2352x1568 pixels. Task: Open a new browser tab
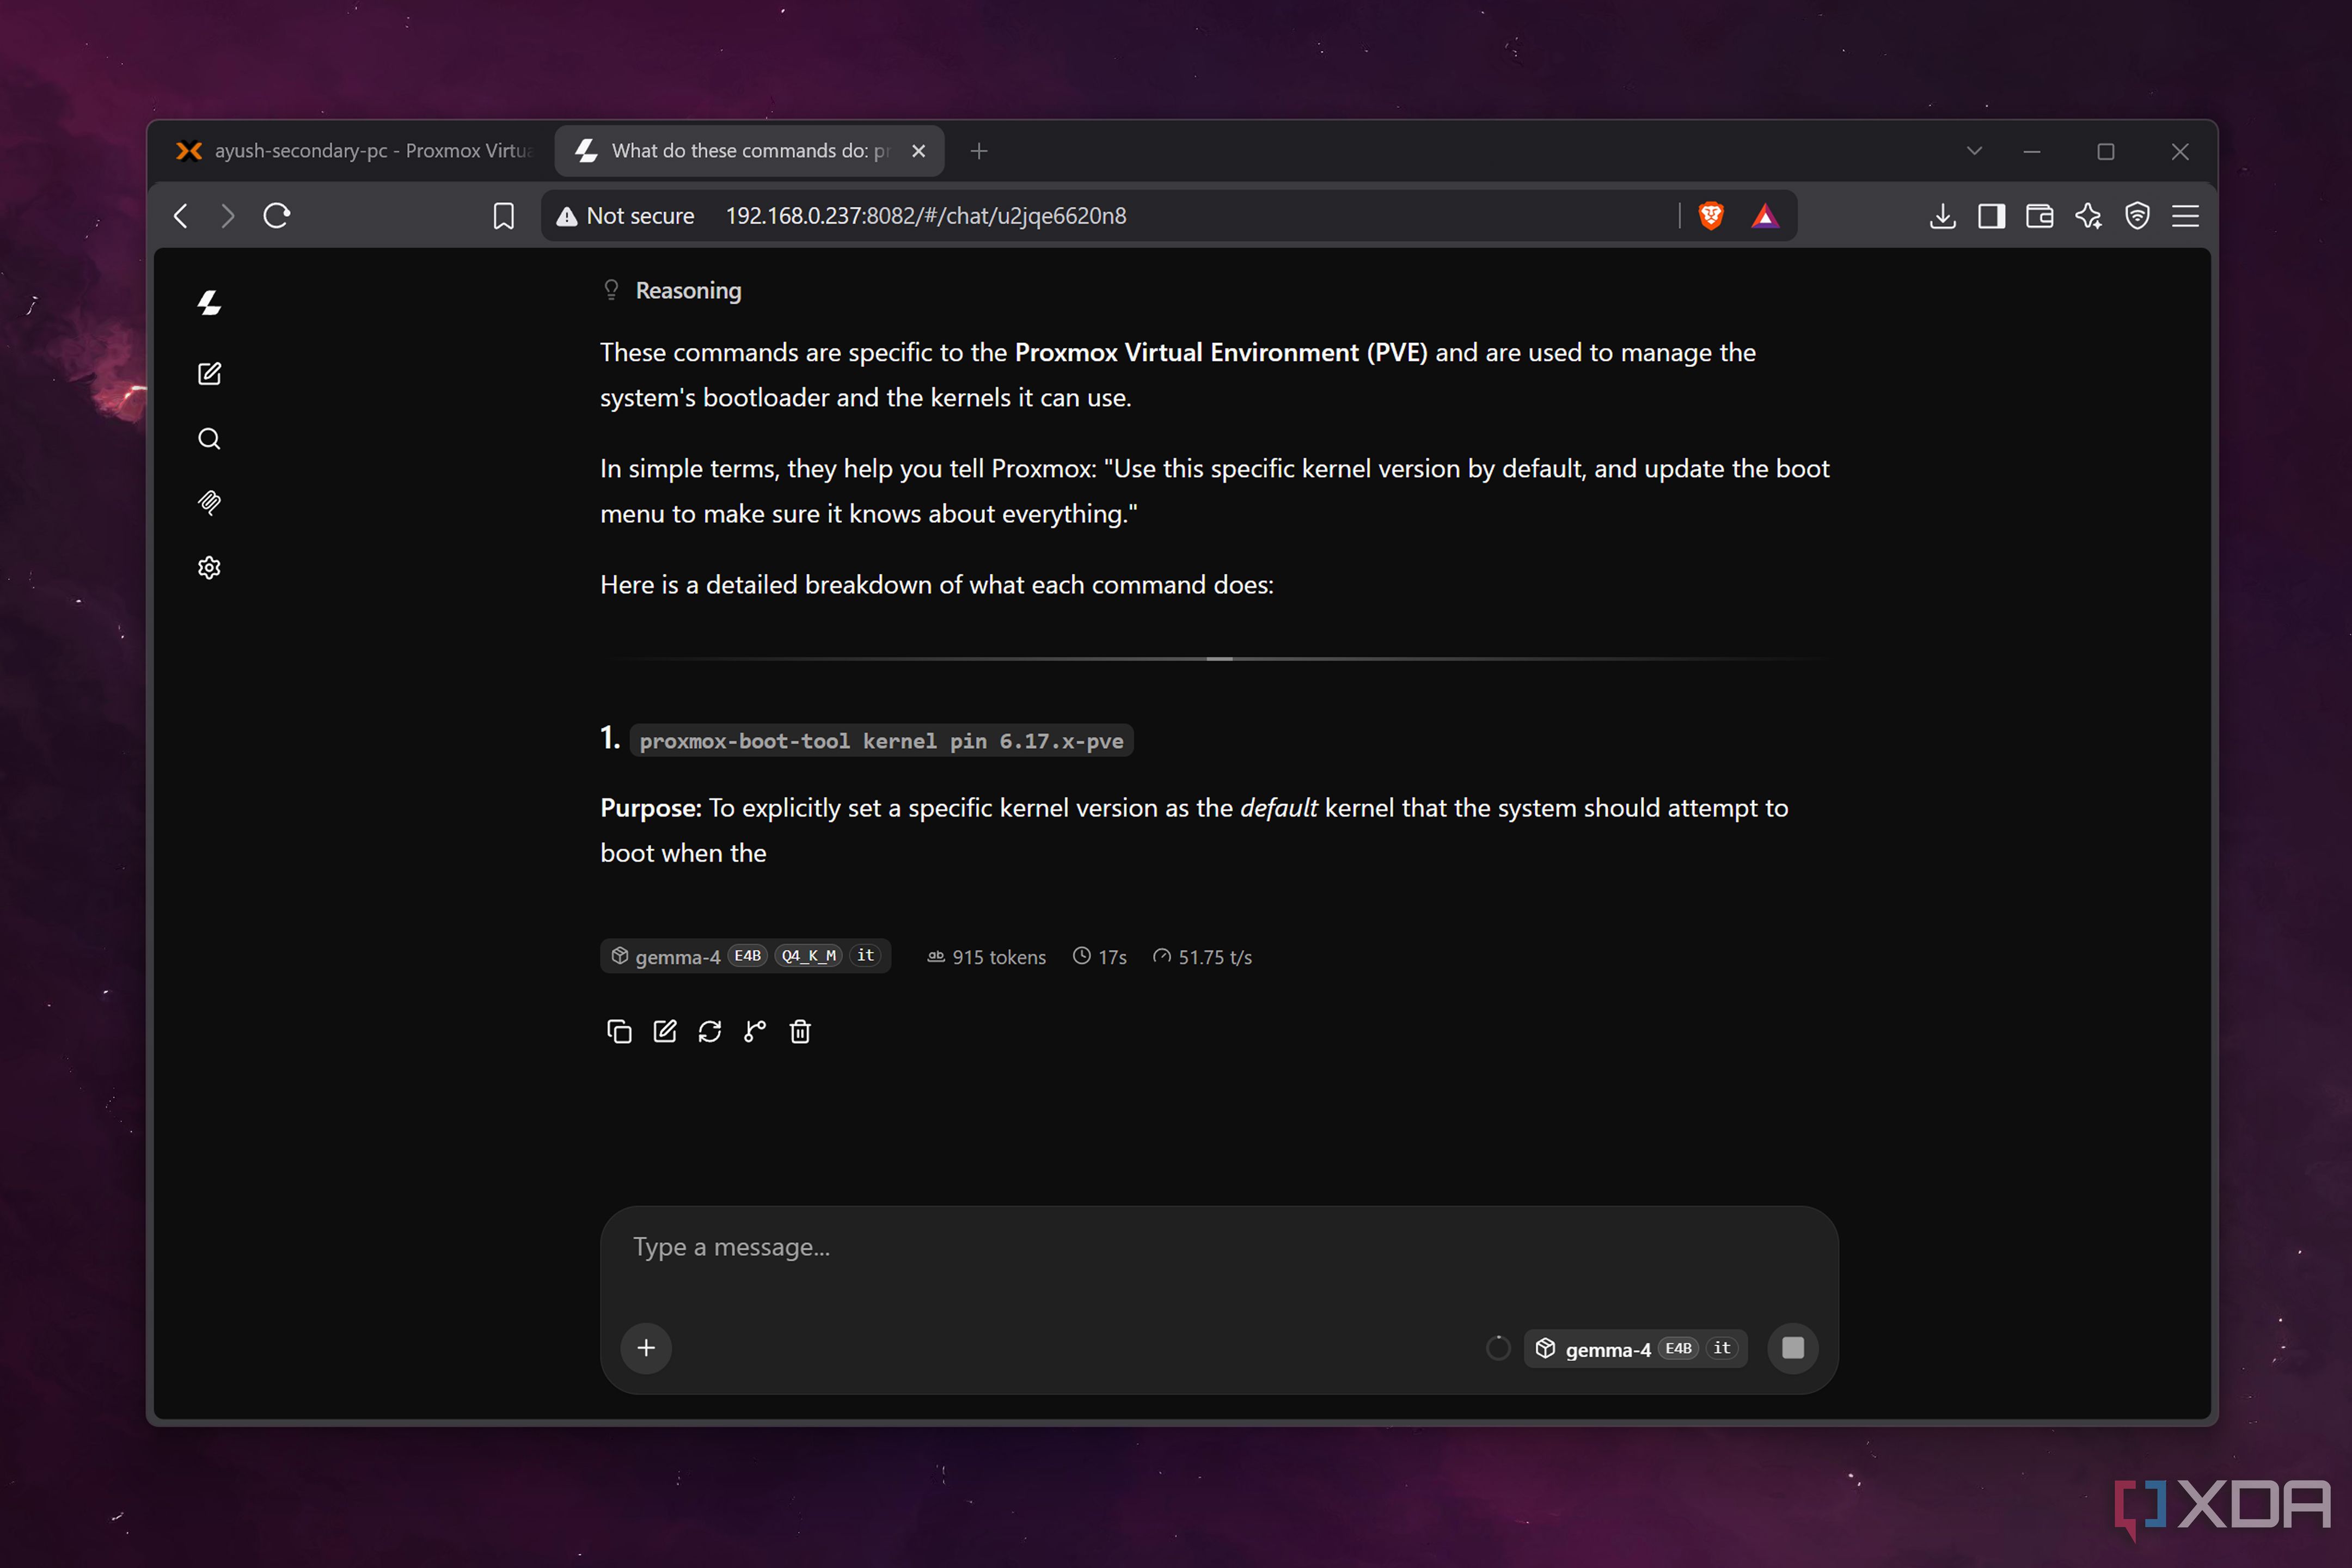click(x=979, y=151)
